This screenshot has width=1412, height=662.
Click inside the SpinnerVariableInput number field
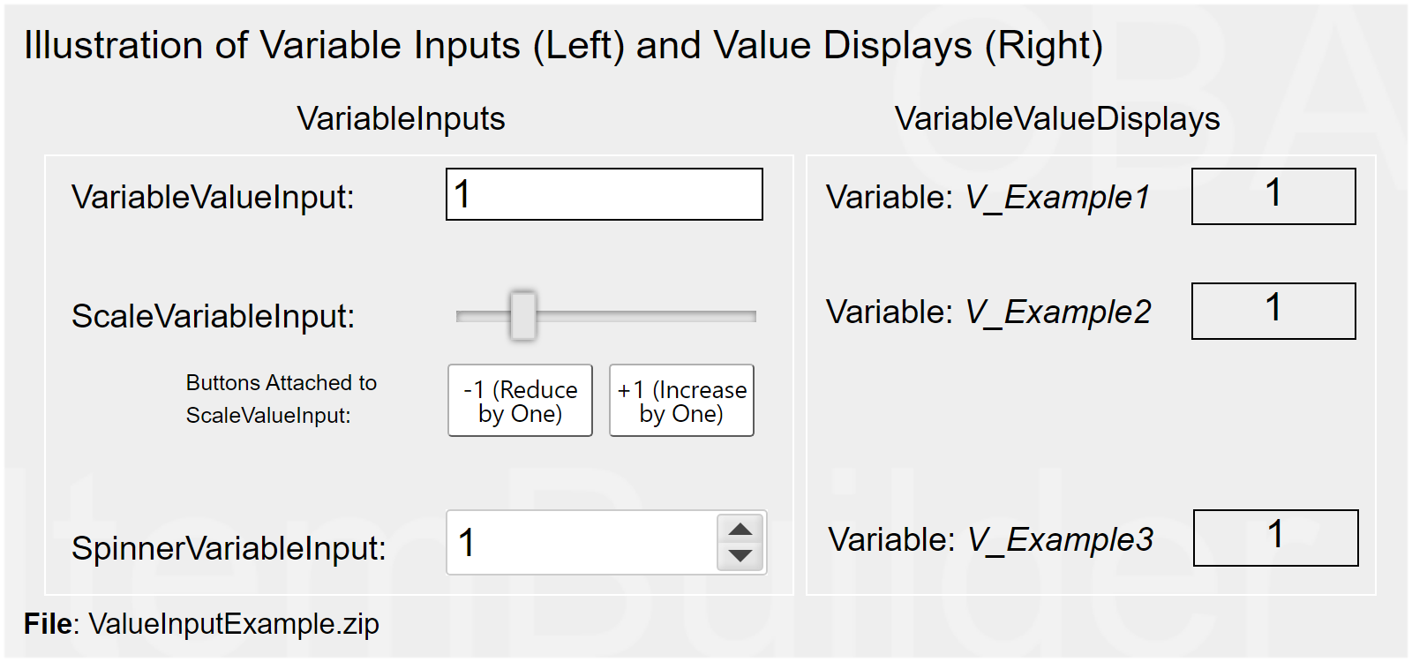pyautogui.click(x=582, y=543)
